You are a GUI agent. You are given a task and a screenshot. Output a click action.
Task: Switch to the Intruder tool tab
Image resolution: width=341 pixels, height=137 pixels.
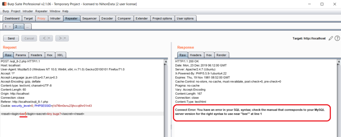(x=55, y=18)
